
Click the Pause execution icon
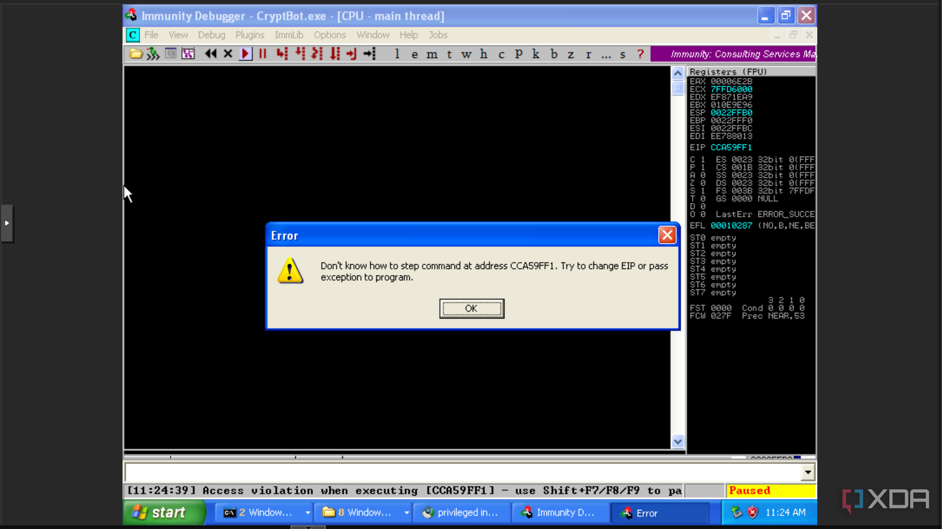(263, 54)
